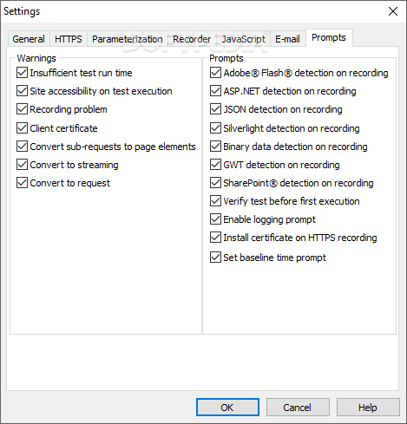Select the Parameterization tab
Viewport: 407px width, 424px height.
128,39
